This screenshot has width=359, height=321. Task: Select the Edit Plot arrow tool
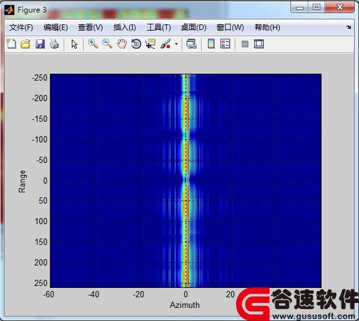pos(74,44)
